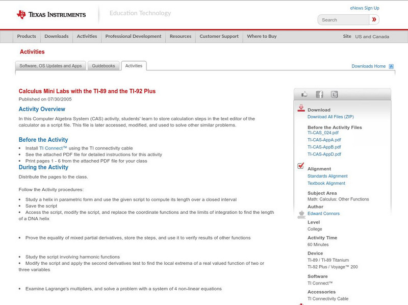This screenshot has height=305, width=408.
Task: Click the red Activities page heading
Action: (x=32, y=52)
